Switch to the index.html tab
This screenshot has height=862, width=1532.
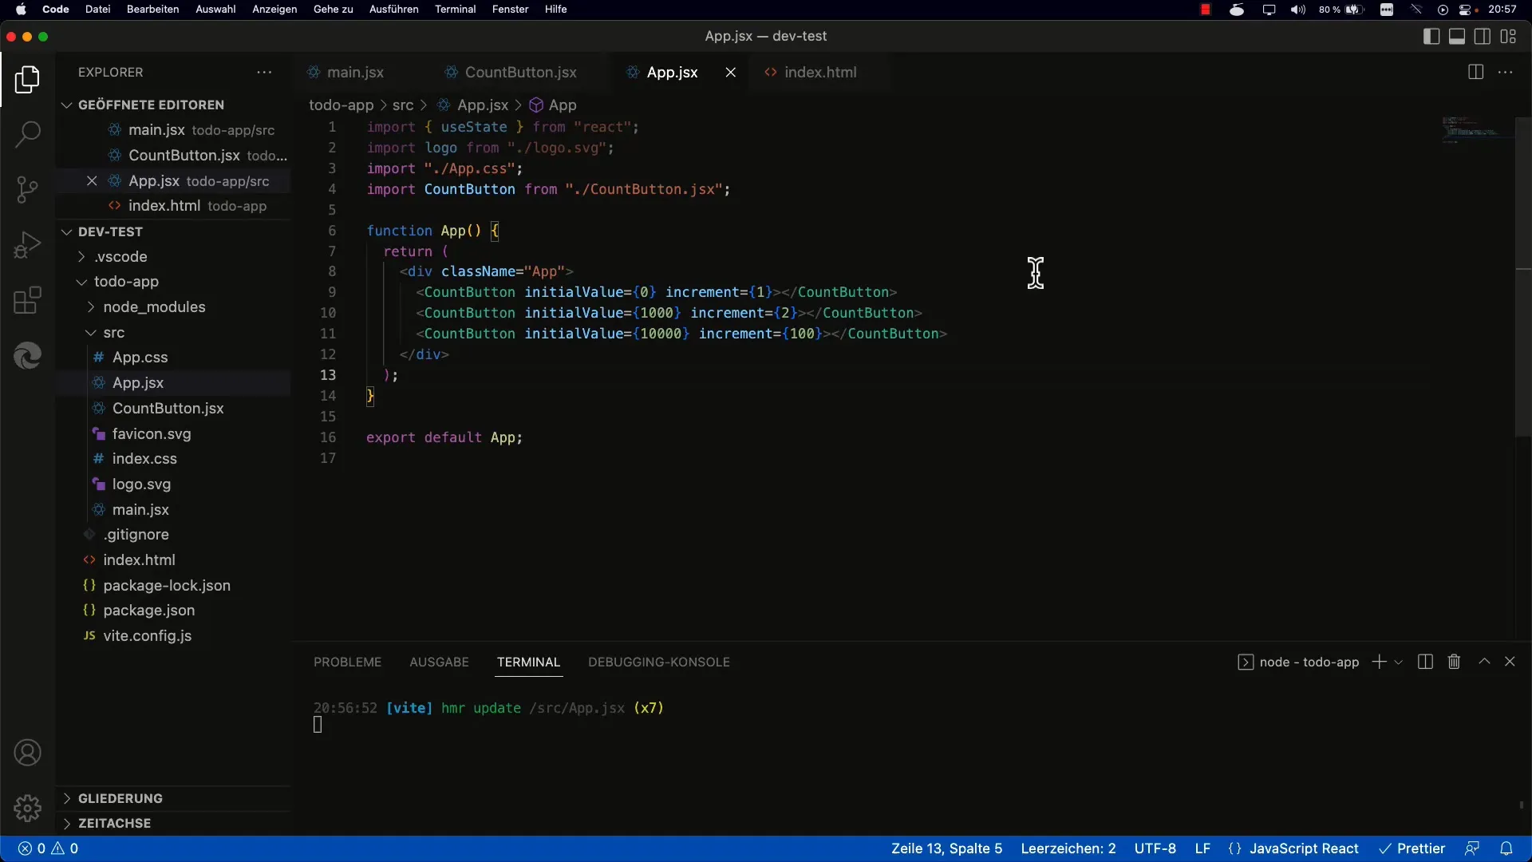coord(820,72)
